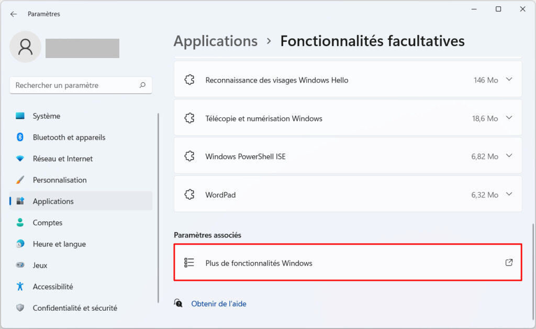Click the 6,32 Mo size value
The width and height of the screenshot is (536, 329).
tap(485, 195)
